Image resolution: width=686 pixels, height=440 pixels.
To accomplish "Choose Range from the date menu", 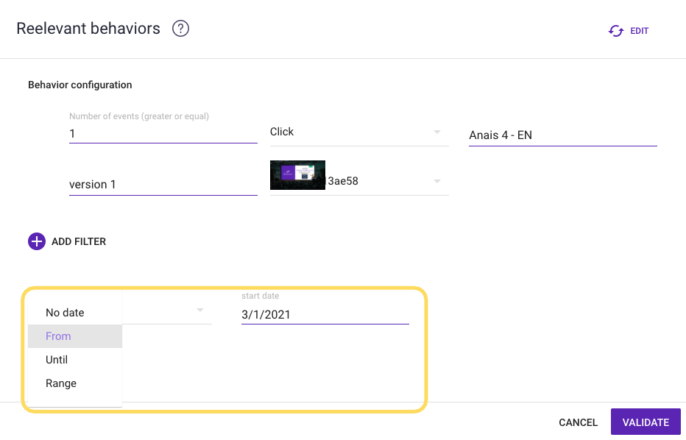I will [61, 383].
